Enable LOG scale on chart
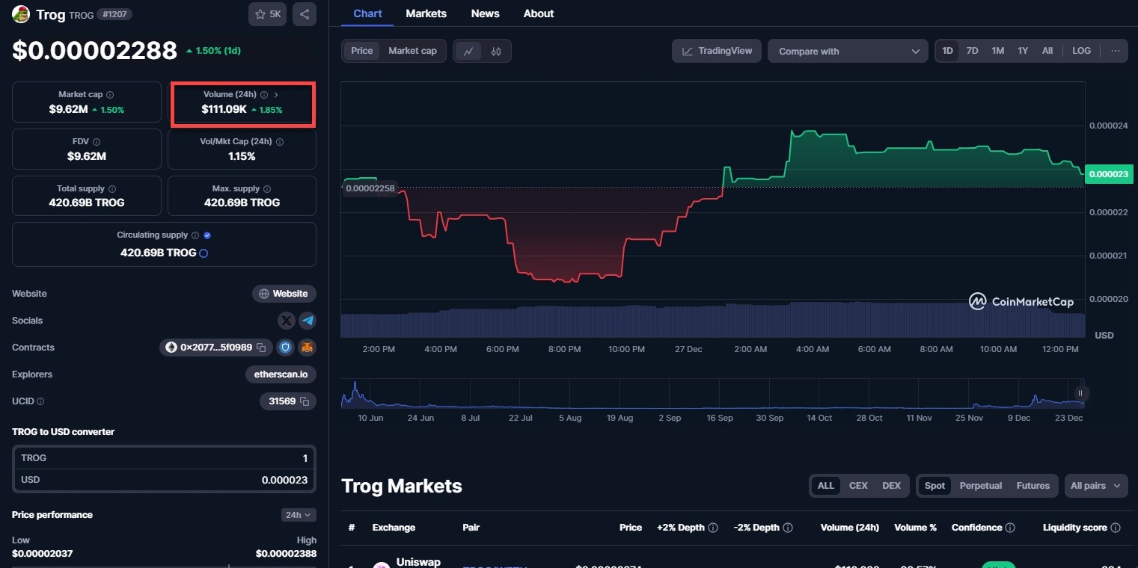The image size is (1138, 568). point(1081,51)
